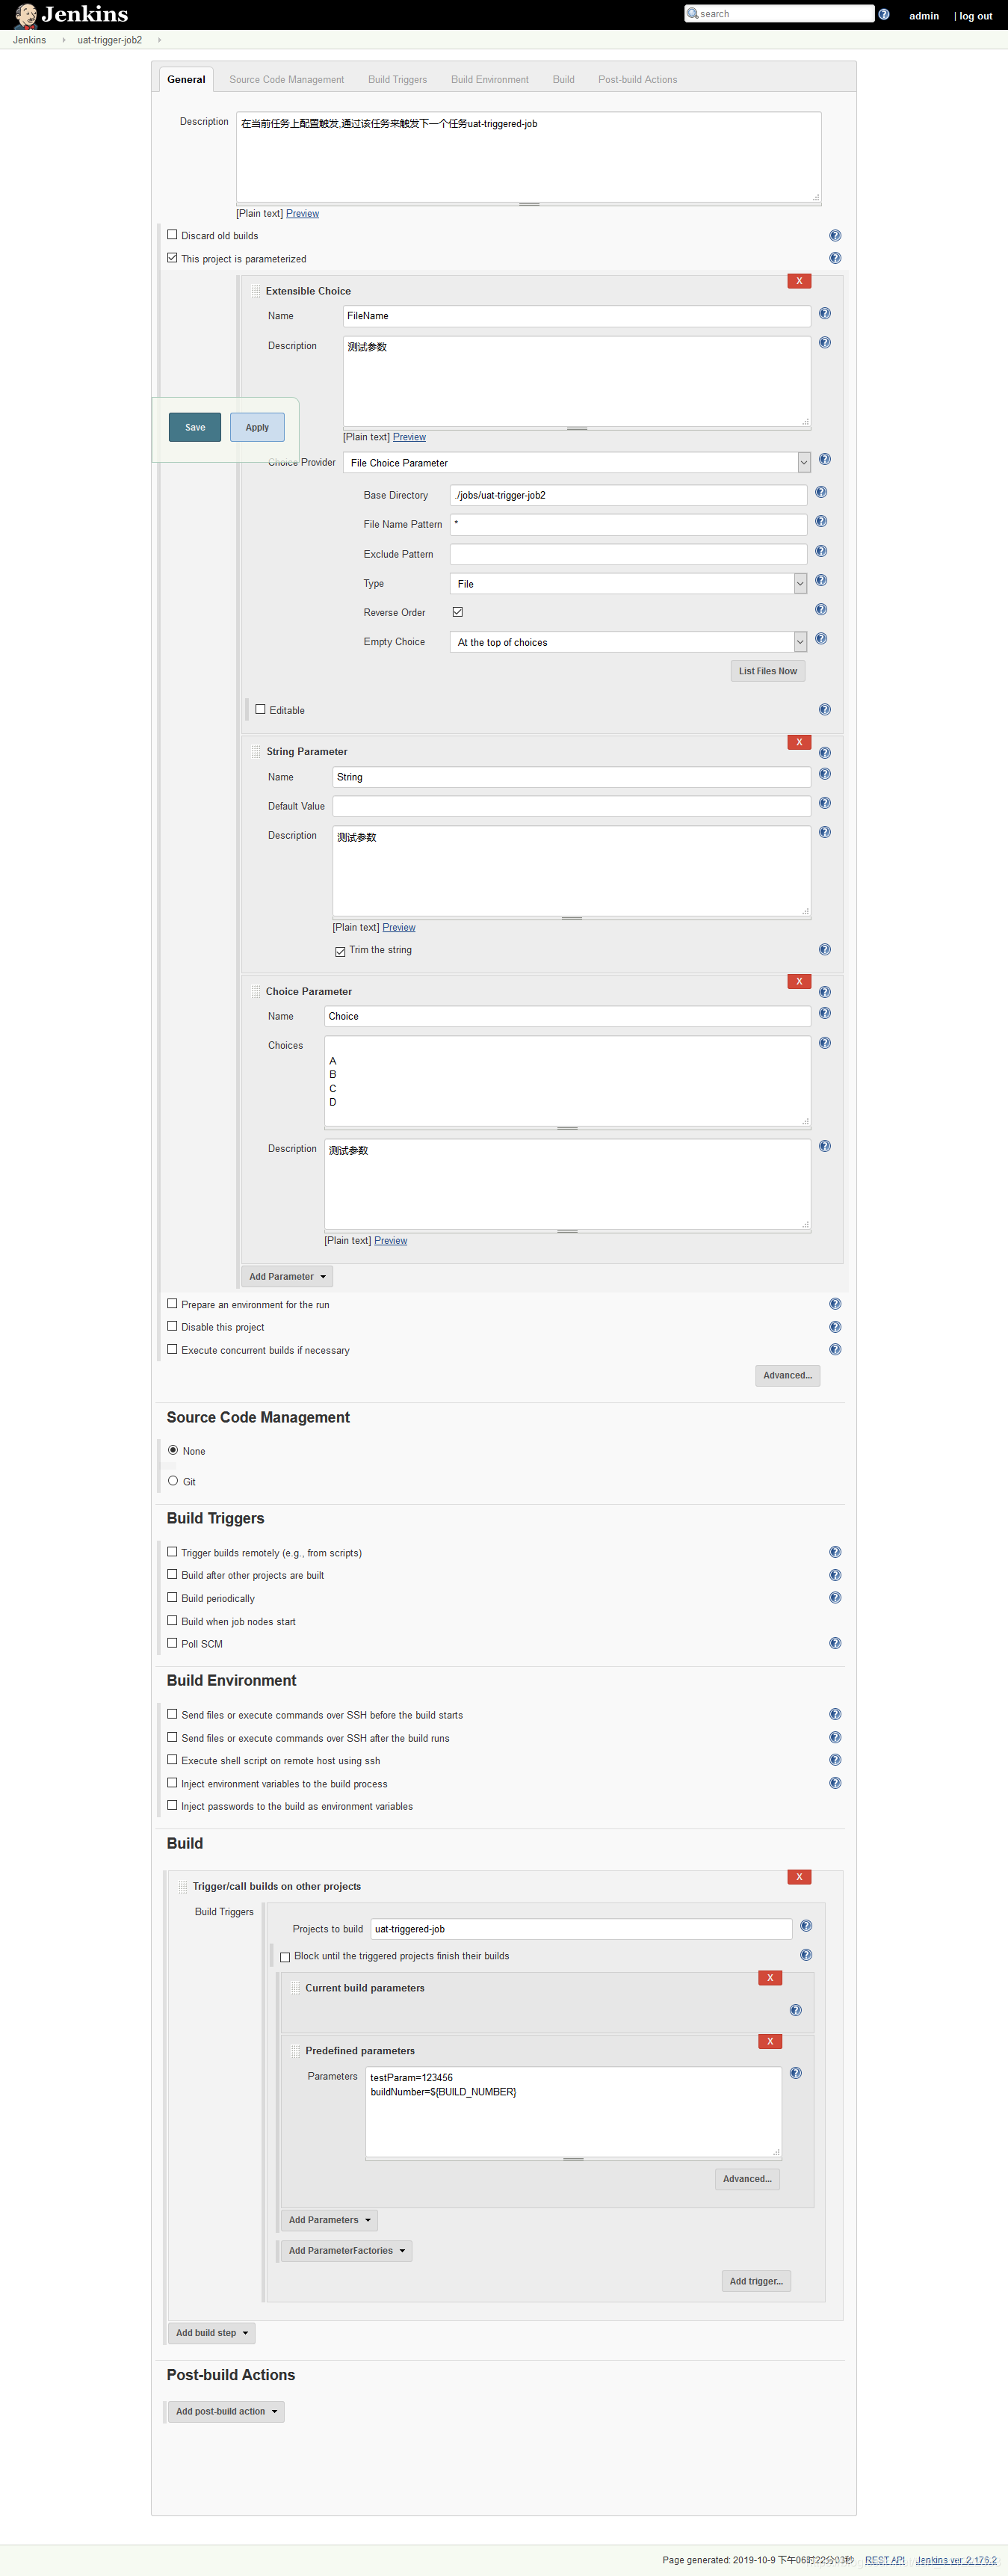Switch to Source Code Management tab

(x=287, y=80)
